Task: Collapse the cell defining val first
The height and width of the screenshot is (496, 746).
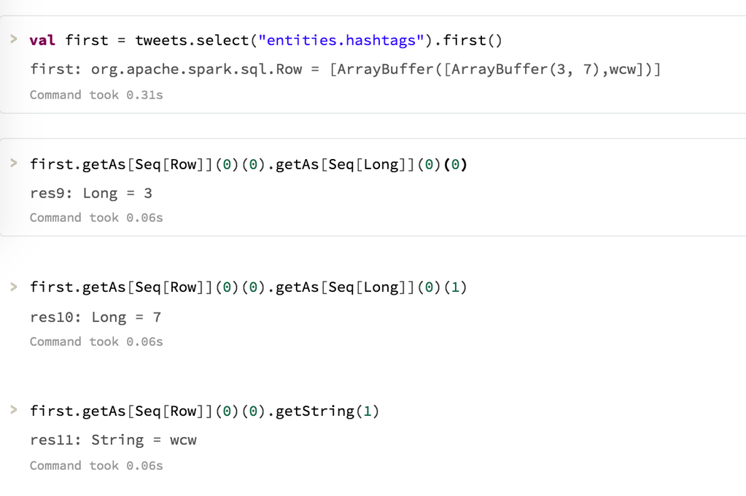Action: (x=14, y=39)
